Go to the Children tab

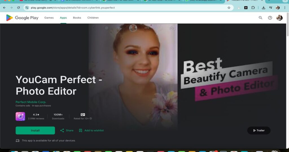pyautogui.click(x=93, y=18)
